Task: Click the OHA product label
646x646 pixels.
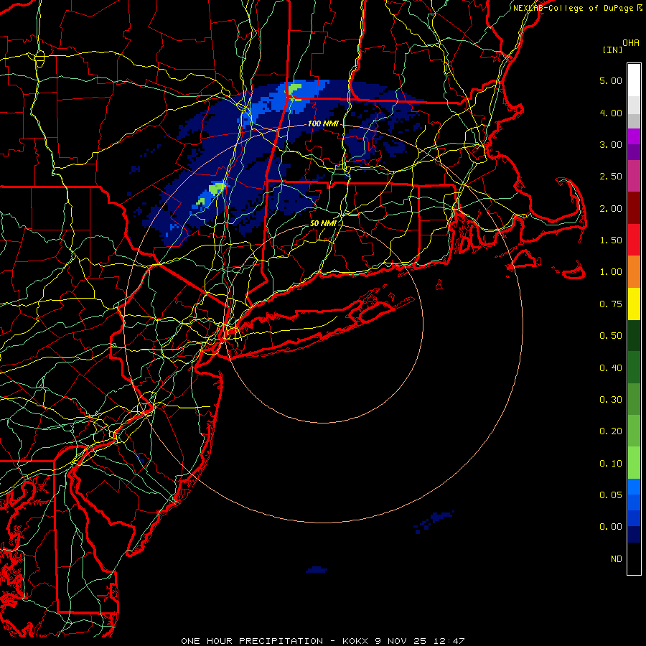Action: (x=631, y=43)
